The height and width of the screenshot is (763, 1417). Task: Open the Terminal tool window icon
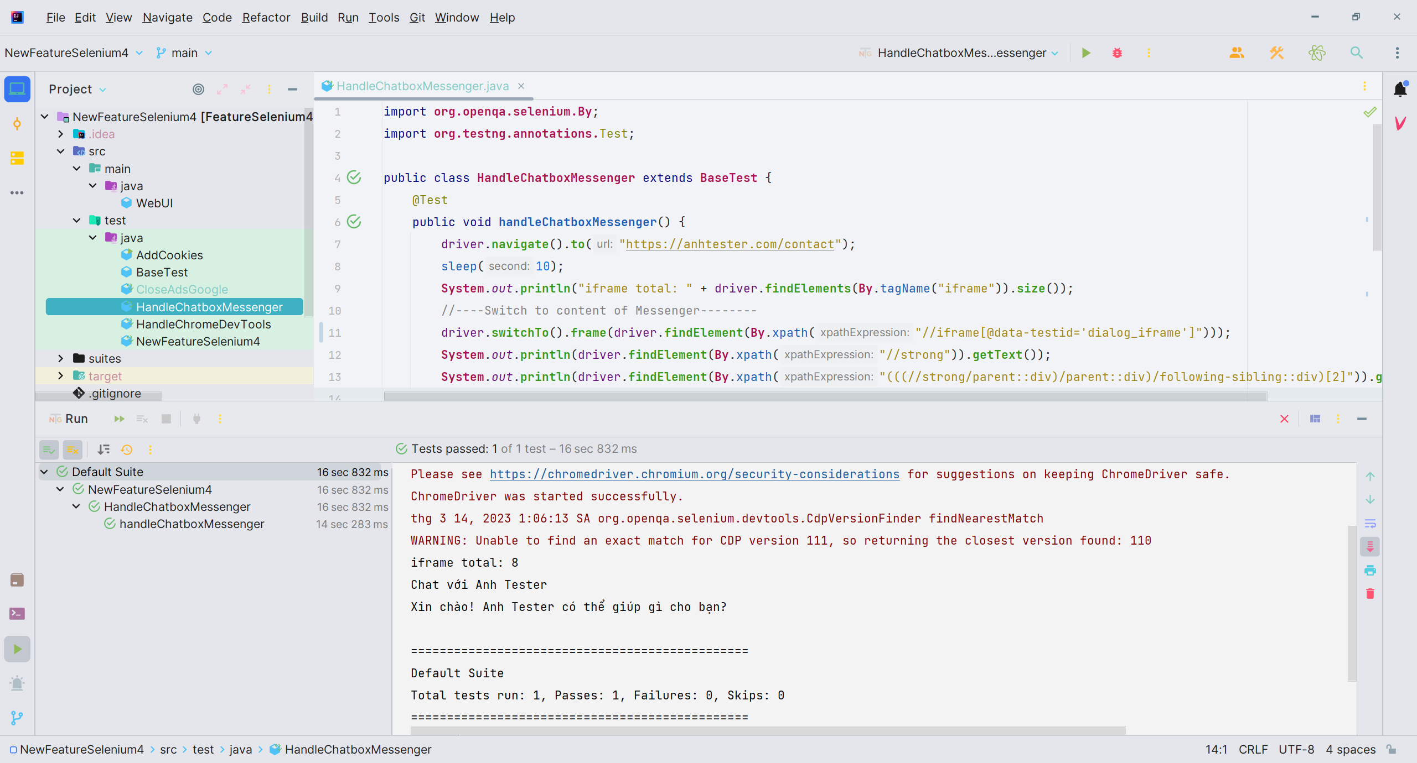coord(17,614)
